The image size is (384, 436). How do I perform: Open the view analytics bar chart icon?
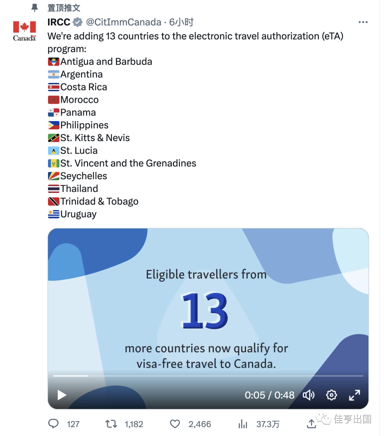point(243,424)
